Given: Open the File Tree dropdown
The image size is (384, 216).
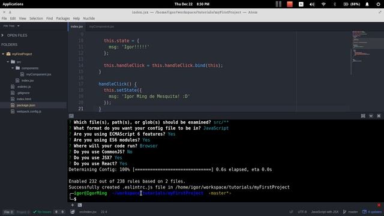Looking at the screenshot, I should point(11,26).
